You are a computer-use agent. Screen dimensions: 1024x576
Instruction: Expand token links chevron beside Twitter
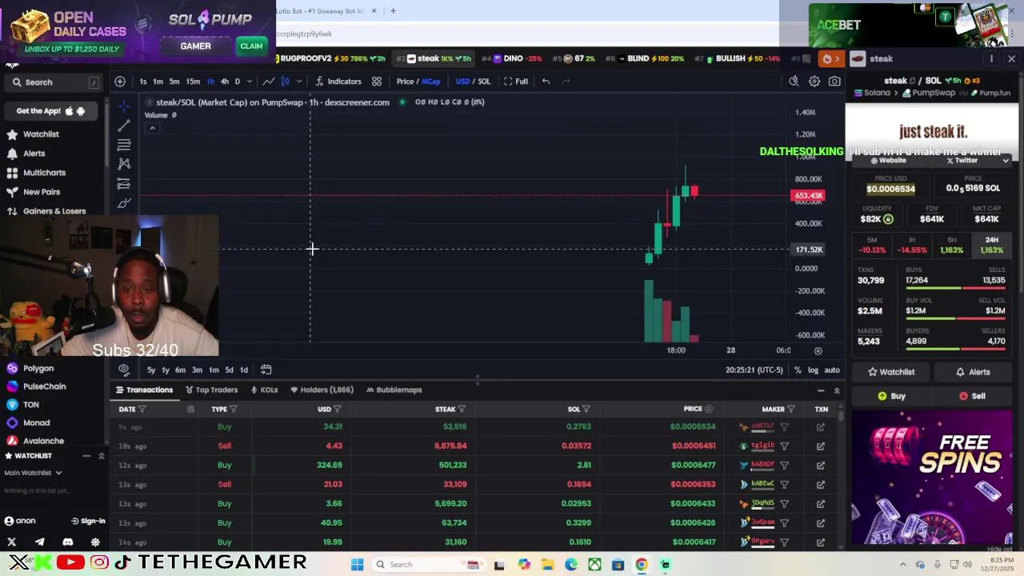click(1006, 161)
